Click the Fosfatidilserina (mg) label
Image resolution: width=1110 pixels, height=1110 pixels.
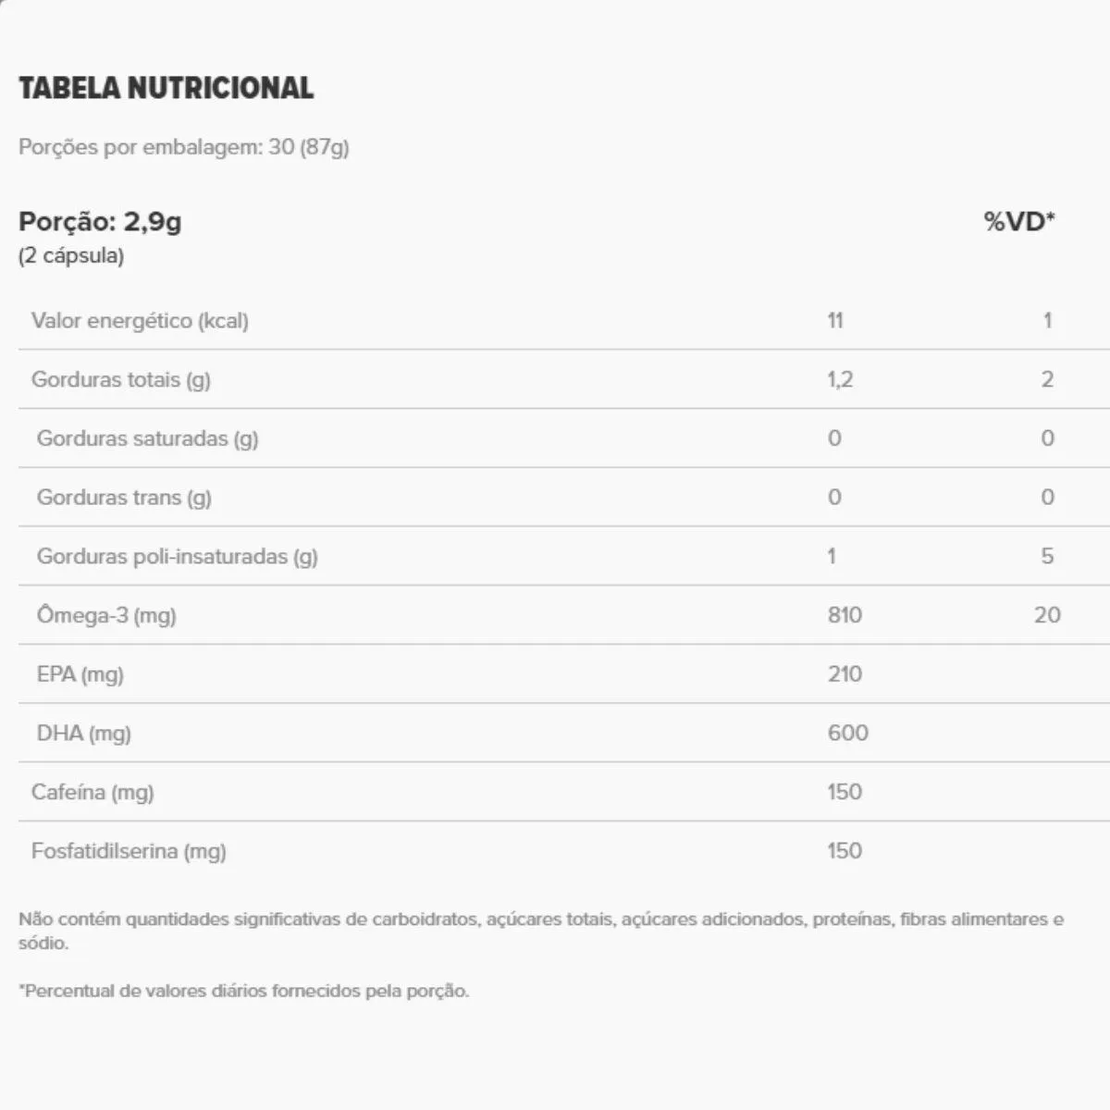129,851
